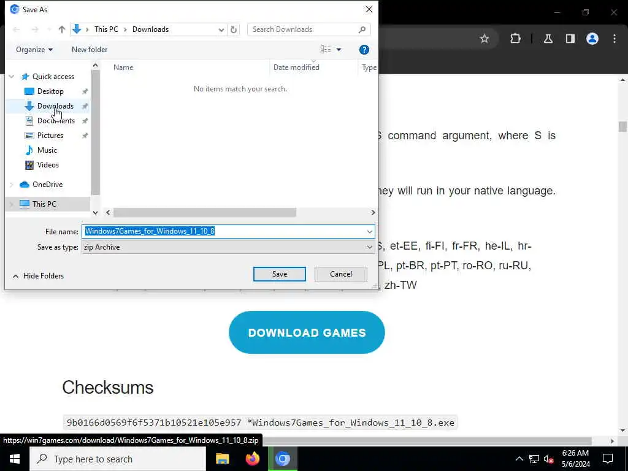Open File Explorer from taskbar

click(x=222, y=459)
